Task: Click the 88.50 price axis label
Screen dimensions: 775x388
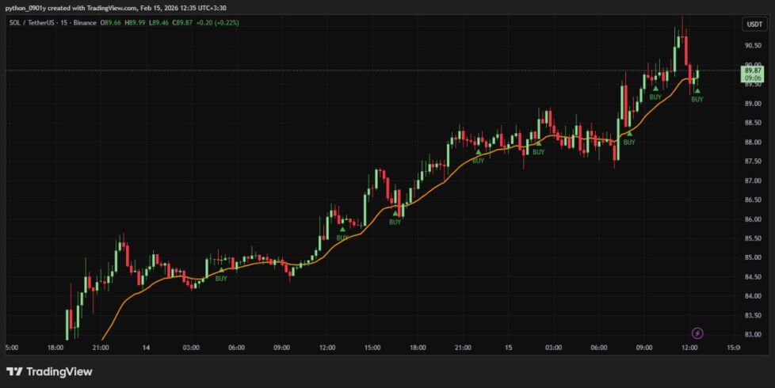Action: (754, 123)
